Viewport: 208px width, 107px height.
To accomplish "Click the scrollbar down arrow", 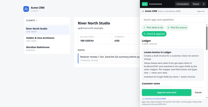I will point(207,98).
